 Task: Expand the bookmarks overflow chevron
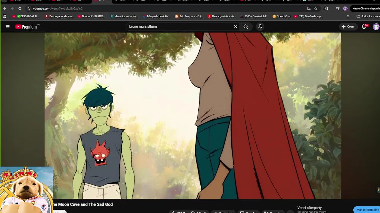348,16
